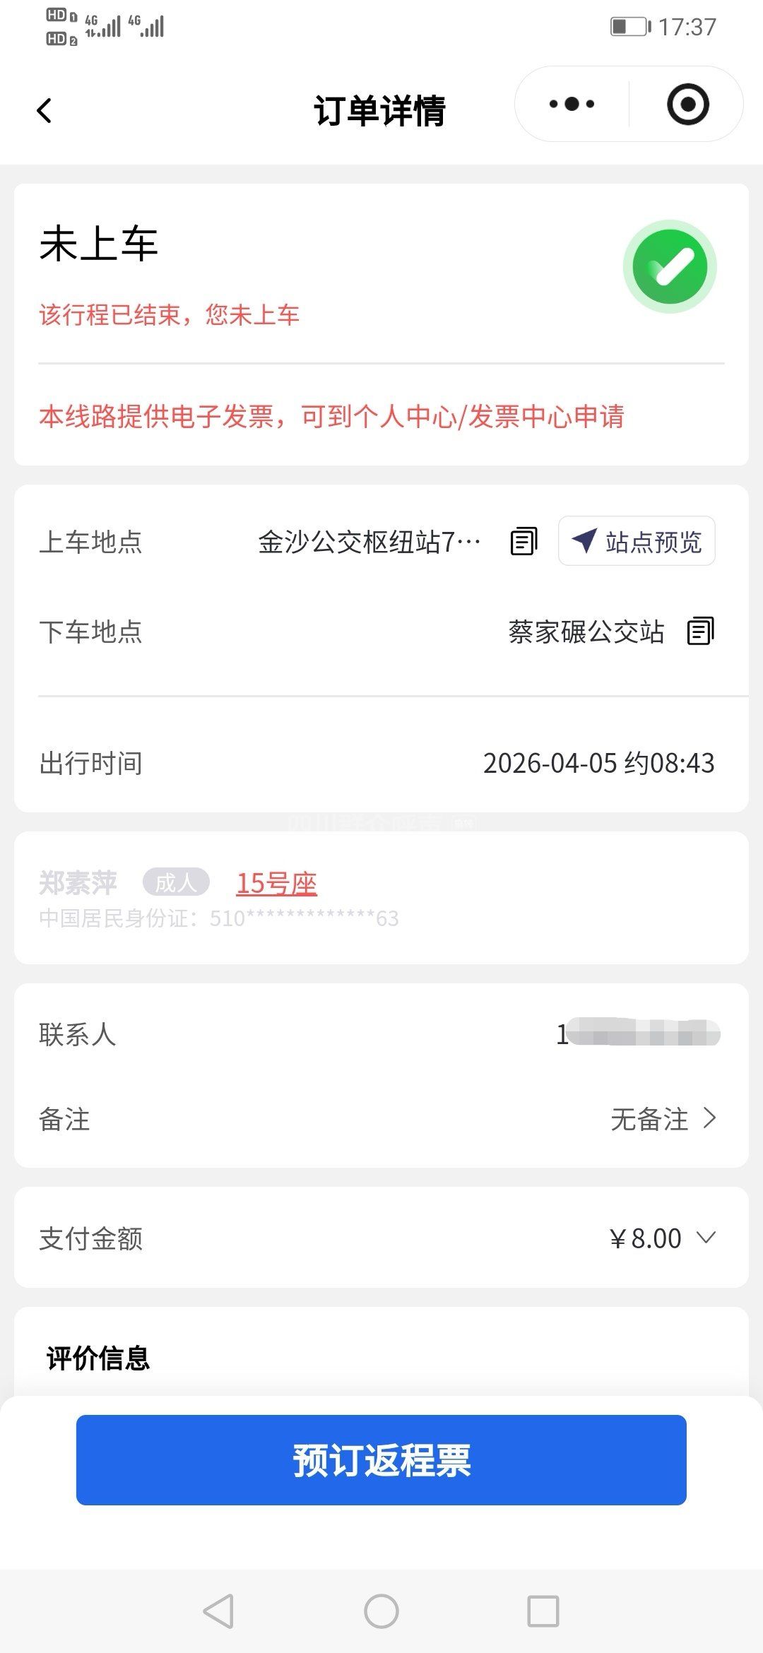
Task: Tap the 成人 passenger type badge
Action: point(176,882)
